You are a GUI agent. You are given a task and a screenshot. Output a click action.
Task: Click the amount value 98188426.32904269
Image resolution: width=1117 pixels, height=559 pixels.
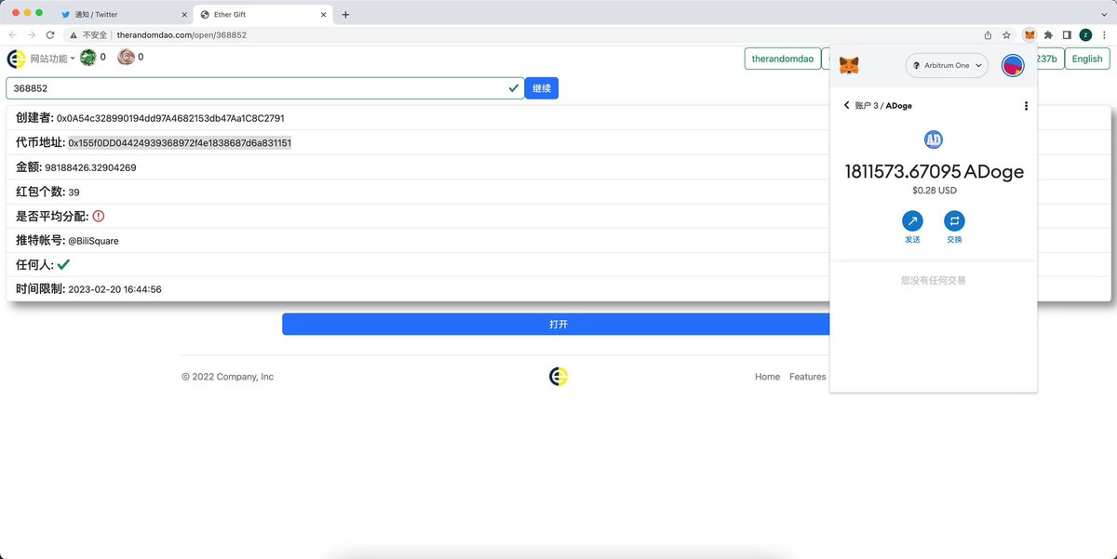(91, 167)
